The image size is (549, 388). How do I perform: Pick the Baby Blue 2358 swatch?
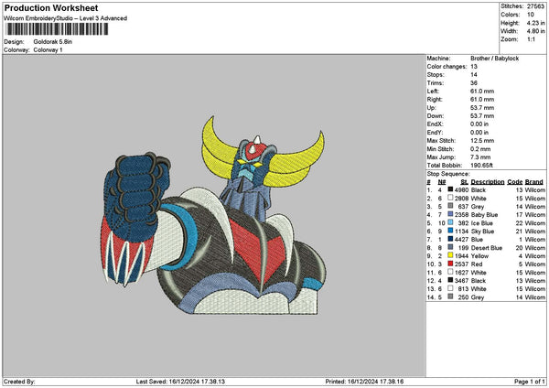tap(450, 214)
